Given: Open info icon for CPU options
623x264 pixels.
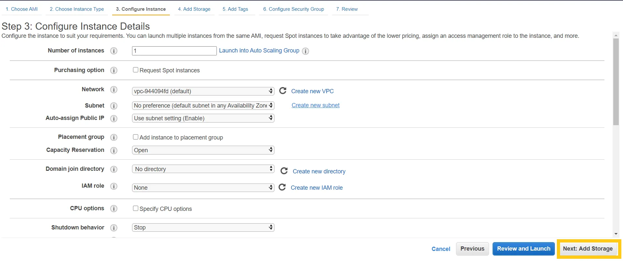Looking at the screenshot, I should click(x=114, y=209).
